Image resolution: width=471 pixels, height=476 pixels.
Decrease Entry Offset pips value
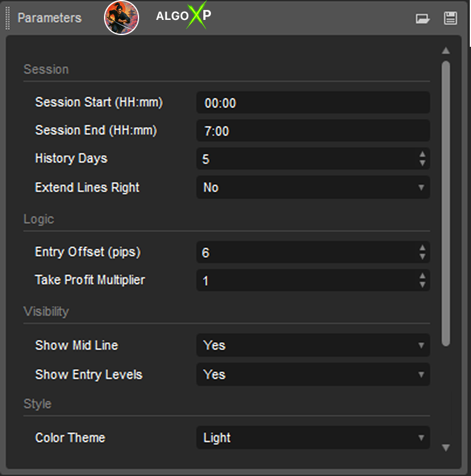click(x=422, y=256)
